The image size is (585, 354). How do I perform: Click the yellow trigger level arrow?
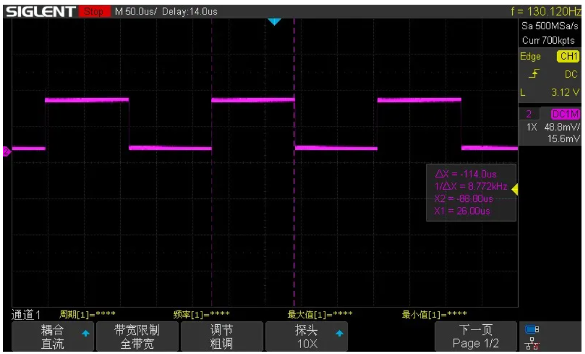point(515,190)
